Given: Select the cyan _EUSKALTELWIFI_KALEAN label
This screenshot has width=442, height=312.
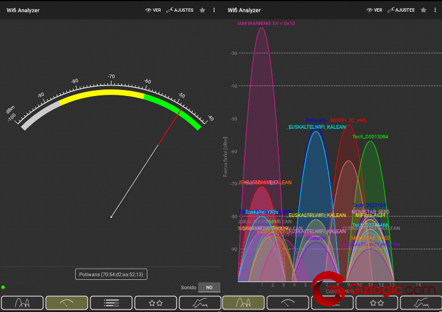Looking at the screenshot, I should [x=316, y=127].
